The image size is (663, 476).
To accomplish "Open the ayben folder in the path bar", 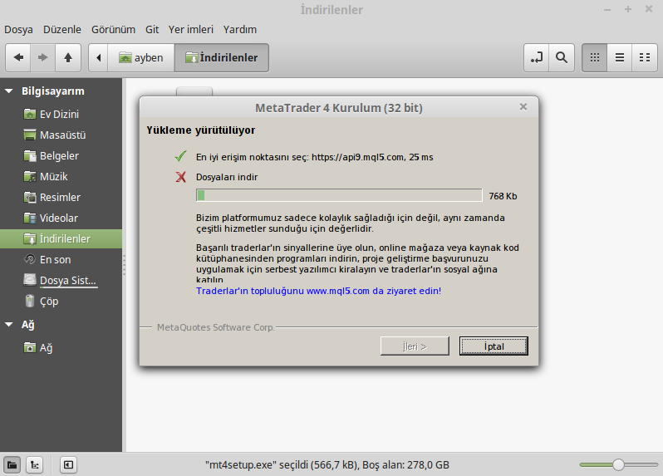I will pyautogui.click(x=141, y=57).
